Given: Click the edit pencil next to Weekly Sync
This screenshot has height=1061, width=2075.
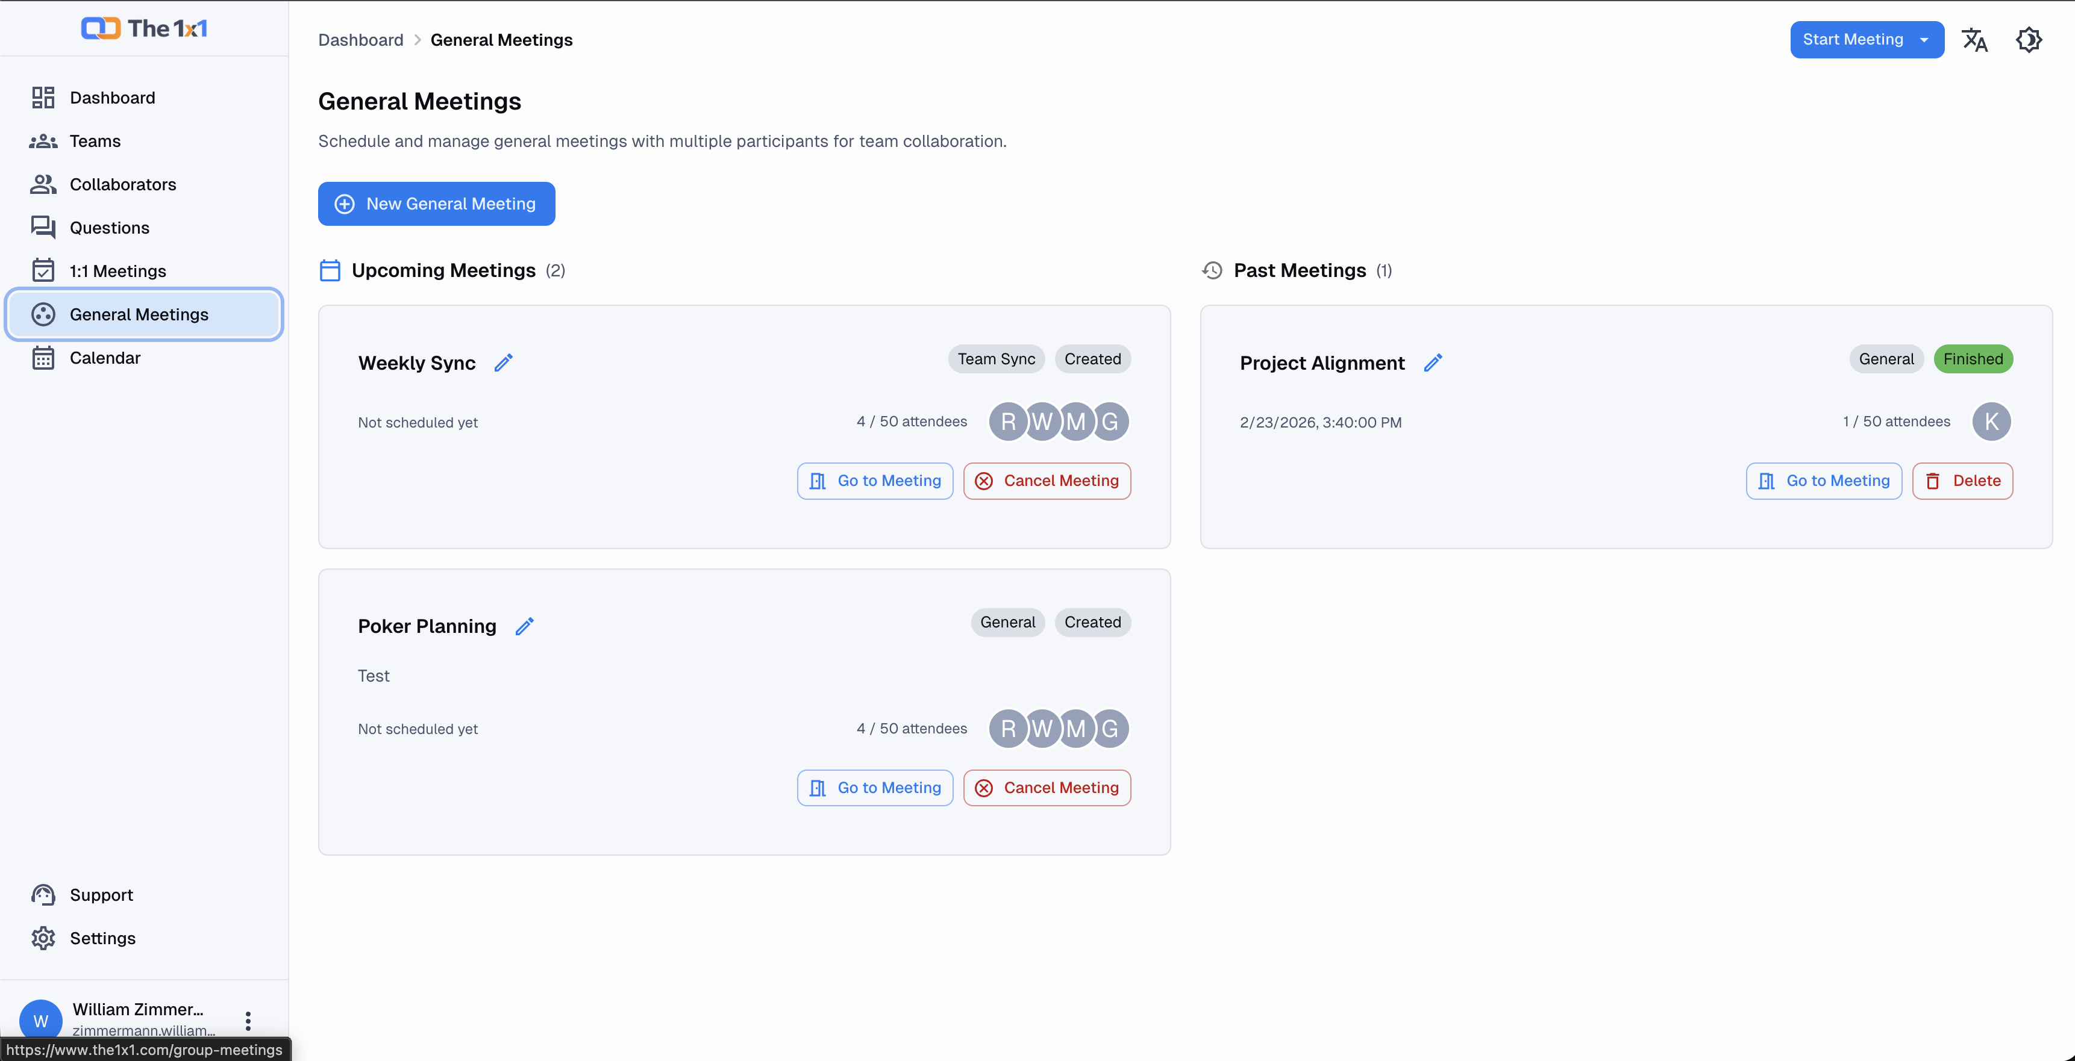Looking at the screenshot, I should coord(504,363).
